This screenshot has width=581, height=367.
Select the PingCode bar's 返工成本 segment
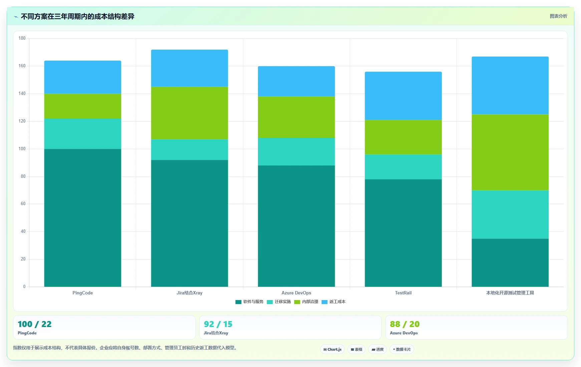pos(83,77)
